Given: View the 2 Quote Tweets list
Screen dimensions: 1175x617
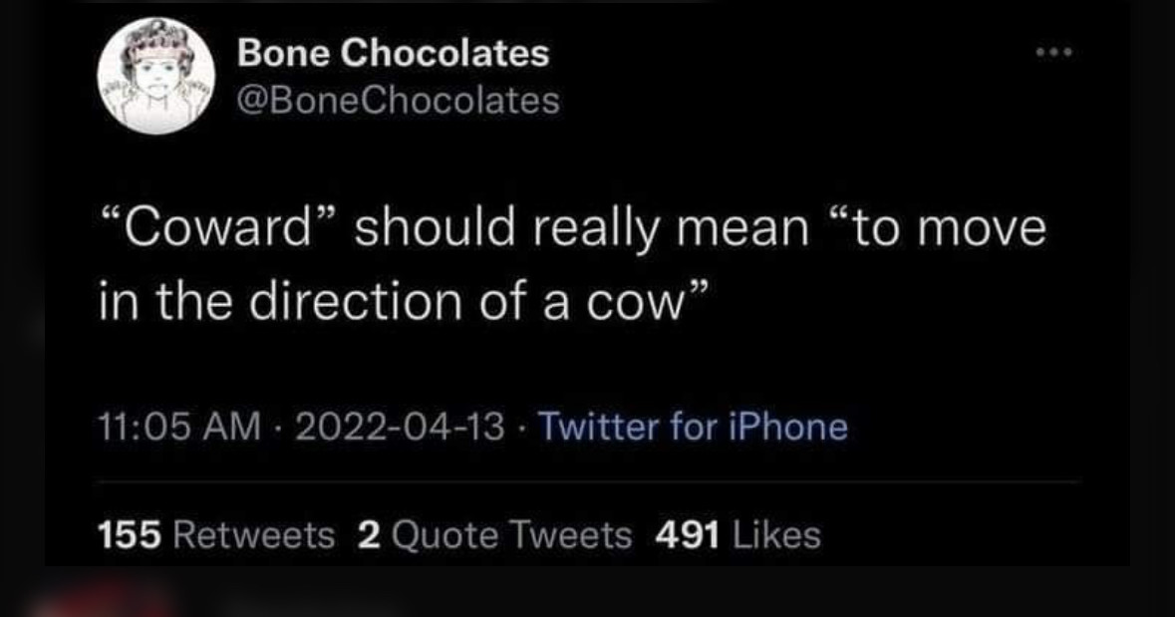Looking at the screenshot, I should point(493,535).
